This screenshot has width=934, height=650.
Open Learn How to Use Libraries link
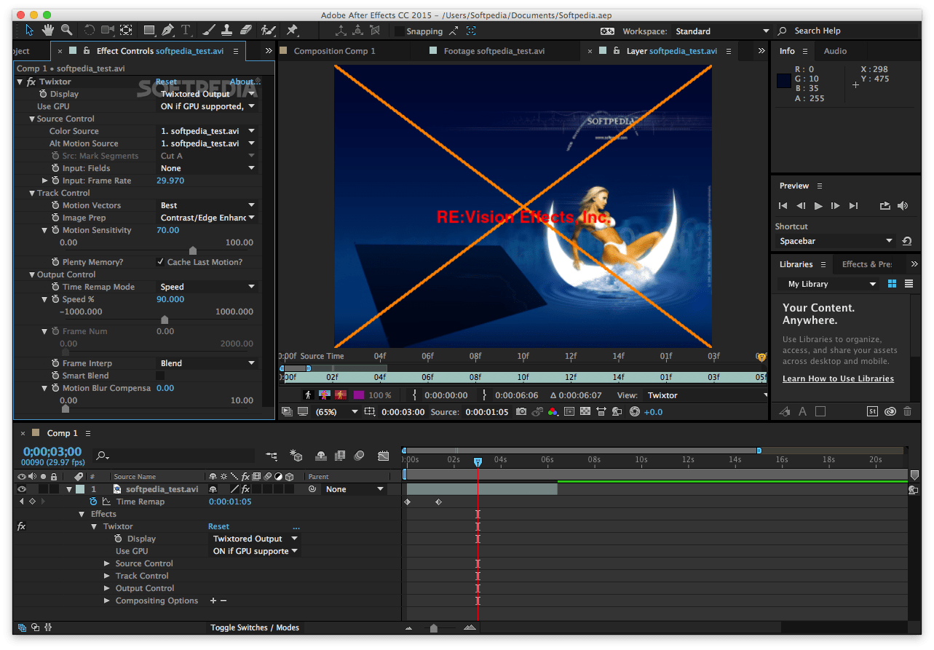(838, 378)
